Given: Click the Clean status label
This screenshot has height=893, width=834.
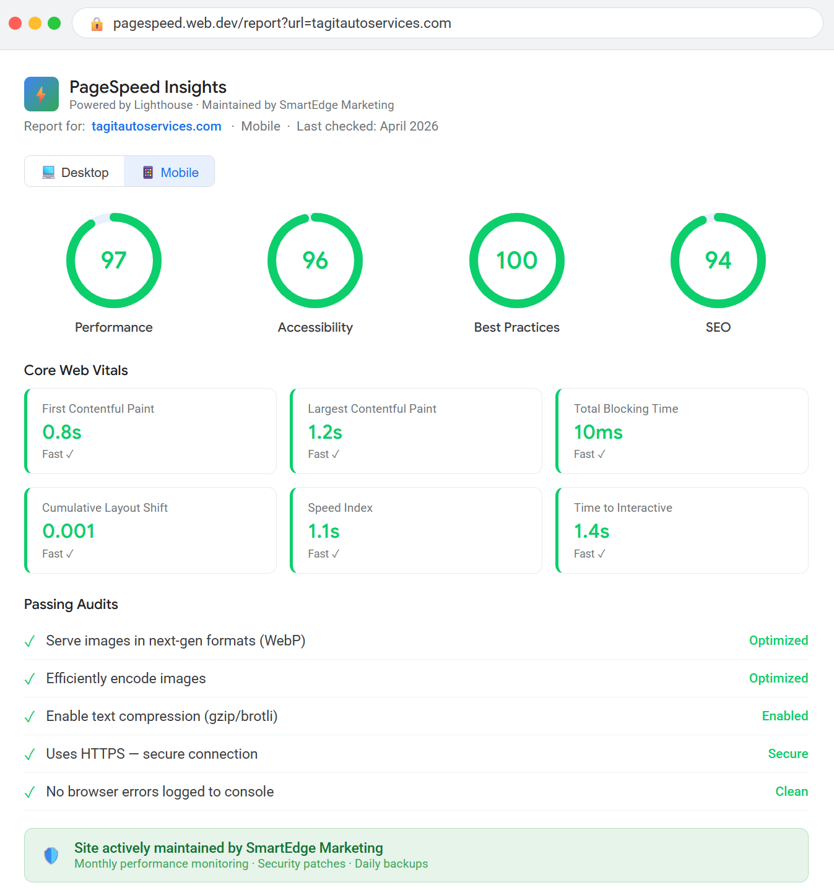Looking at the screenshot, I should [792, 792].
